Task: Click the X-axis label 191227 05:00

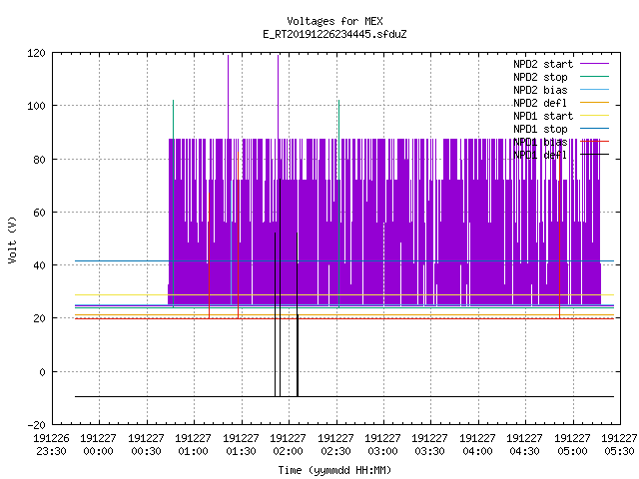Action: pos(572,445)
